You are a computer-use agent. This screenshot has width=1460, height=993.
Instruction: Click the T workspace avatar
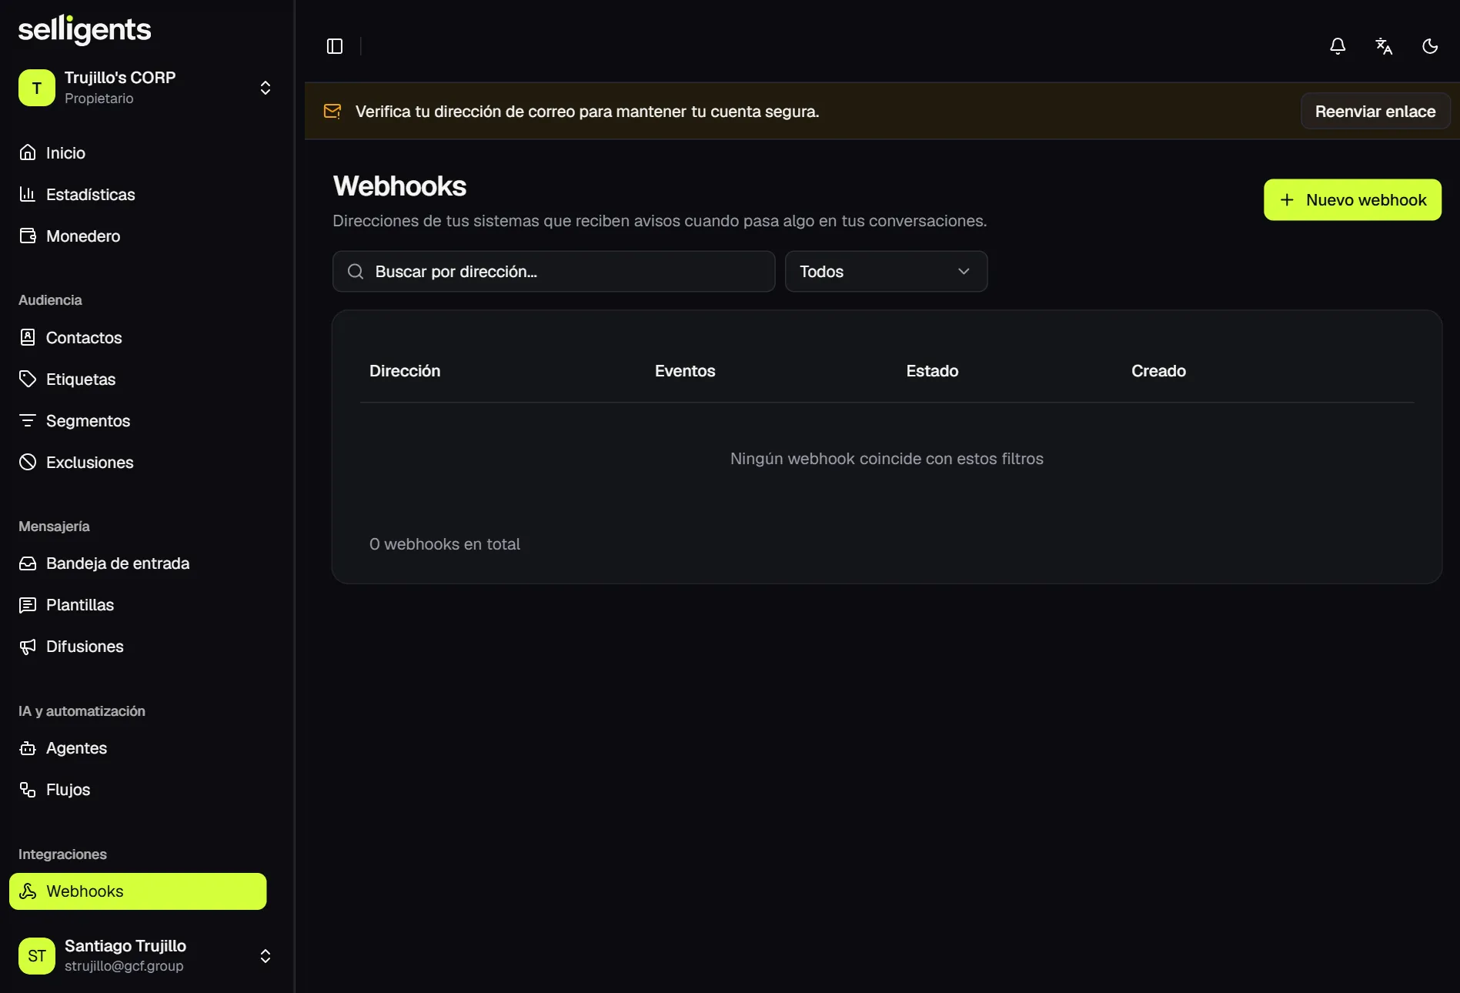[37, 88]
